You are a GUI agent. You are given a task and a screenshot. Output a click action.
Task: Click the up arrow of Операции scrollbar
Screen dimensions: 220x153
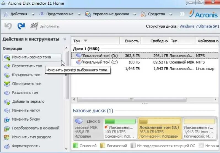coord(66,48)
